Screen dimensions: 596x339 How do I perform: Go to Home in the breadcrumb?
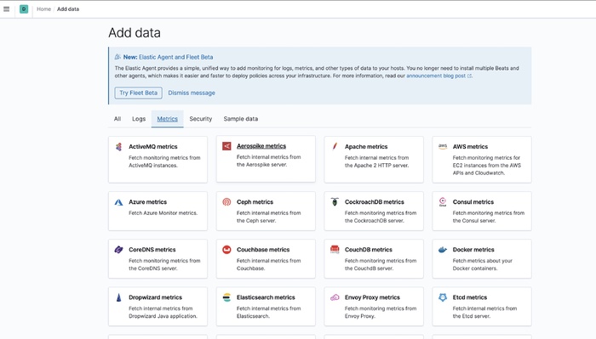[43, 9]
